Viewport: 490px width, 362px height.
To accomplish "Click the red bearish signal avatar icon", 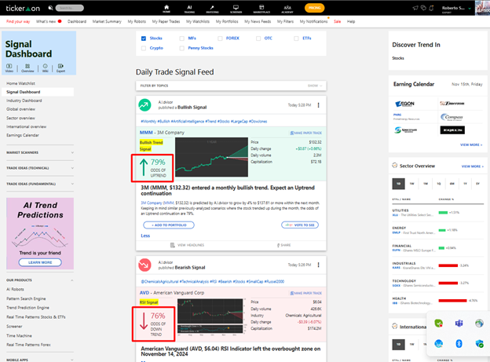I will click(x=144, y=265).
